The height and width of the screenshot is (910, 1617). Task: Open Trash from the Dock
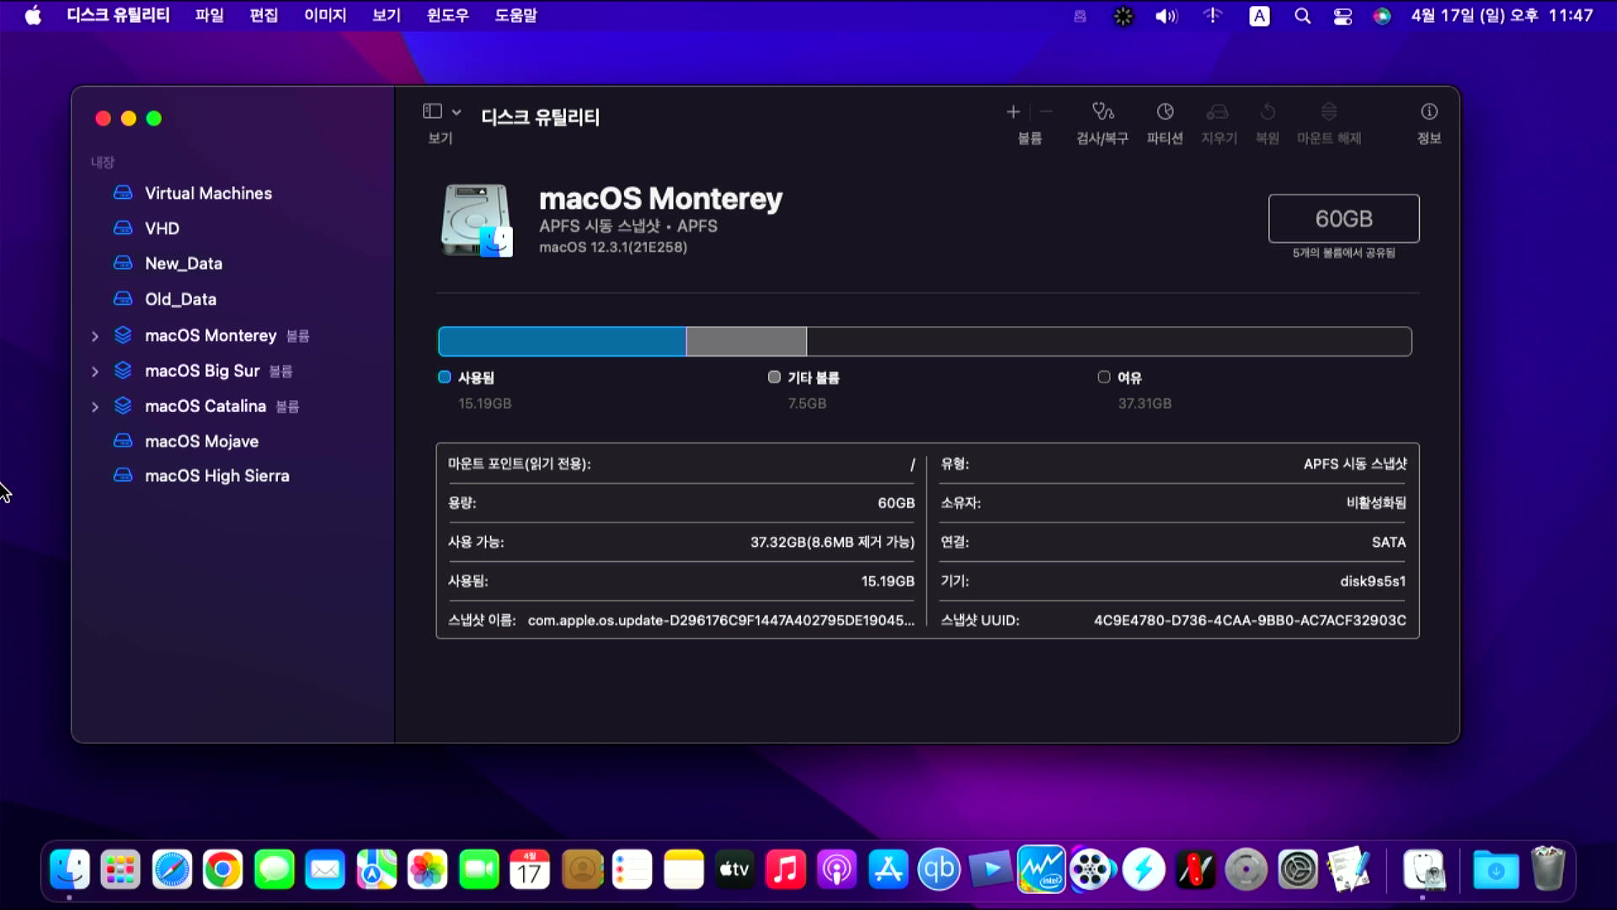coord(1547,870)
